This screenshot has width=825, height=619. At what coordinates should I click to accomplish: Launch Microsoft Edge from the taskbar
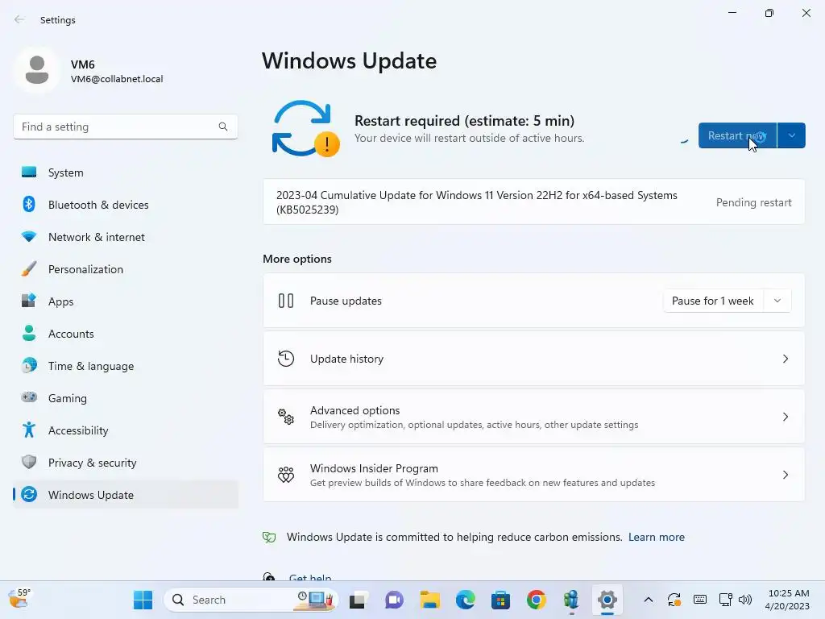465,600
